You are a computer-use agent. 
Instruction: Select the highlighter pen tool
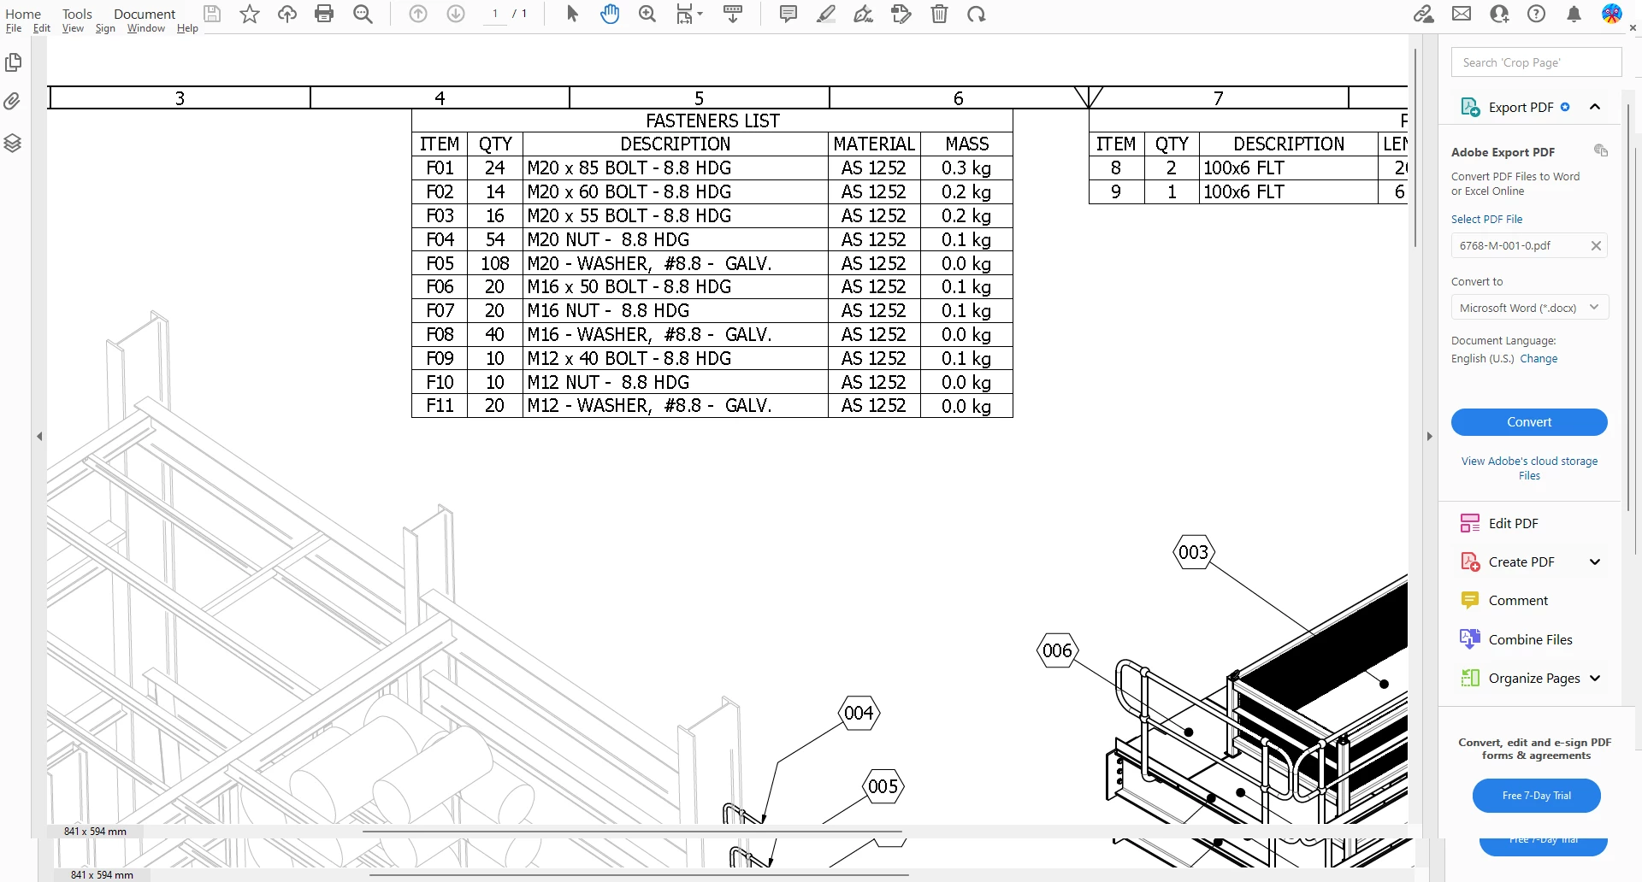[826, 14]
